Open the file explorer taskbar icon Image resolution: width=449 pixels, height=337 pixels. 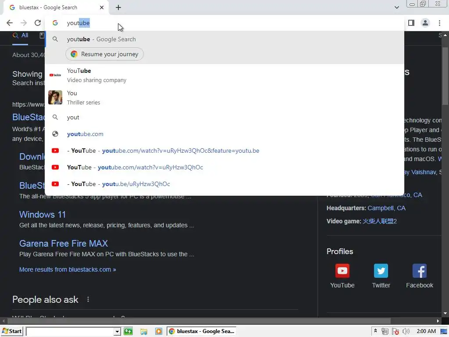click(x=144, y=332)
